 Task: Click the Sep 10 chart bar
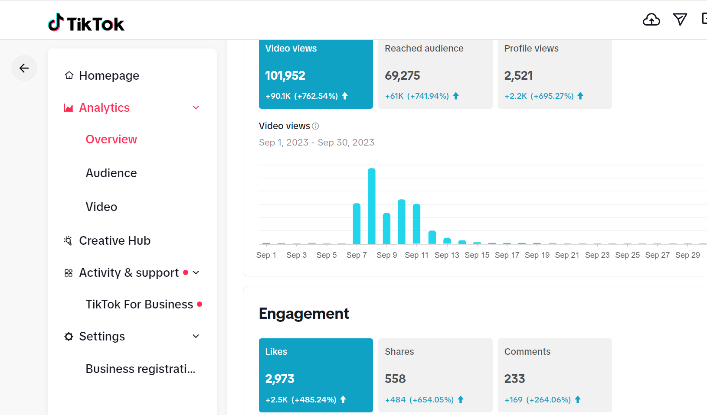click(402, 222)
